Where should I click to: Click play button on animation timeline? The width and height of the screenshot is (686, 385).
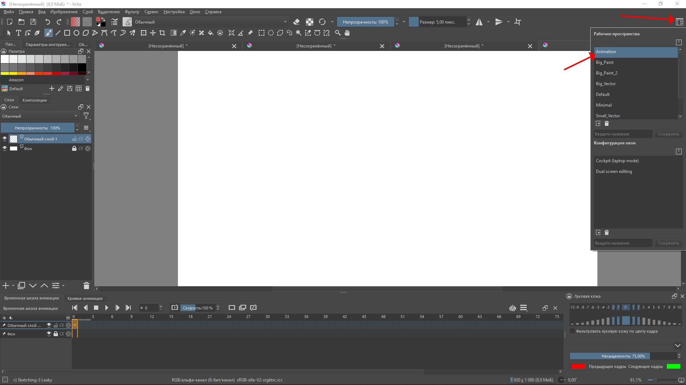pos(106,307)
